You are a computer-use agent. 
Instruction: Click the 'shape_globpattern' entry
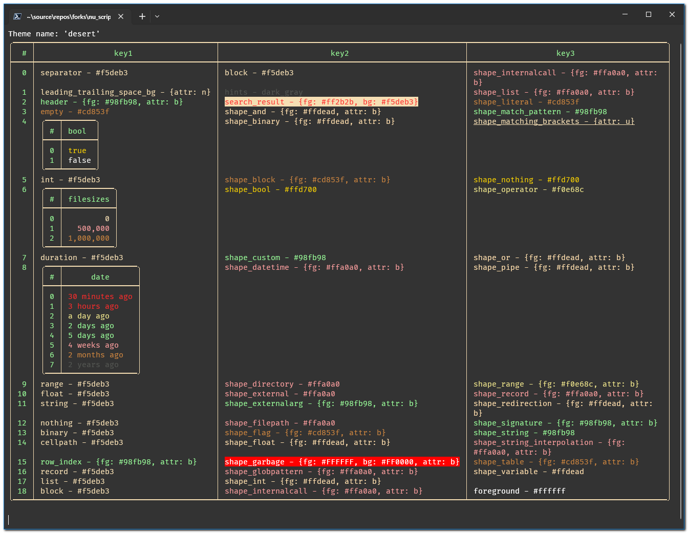click(x=321, y=472)
